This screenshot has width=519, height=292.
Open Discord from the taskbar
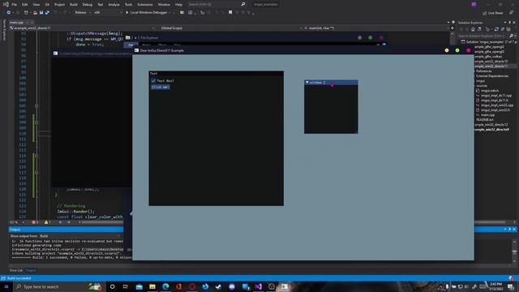click(232, 286)
